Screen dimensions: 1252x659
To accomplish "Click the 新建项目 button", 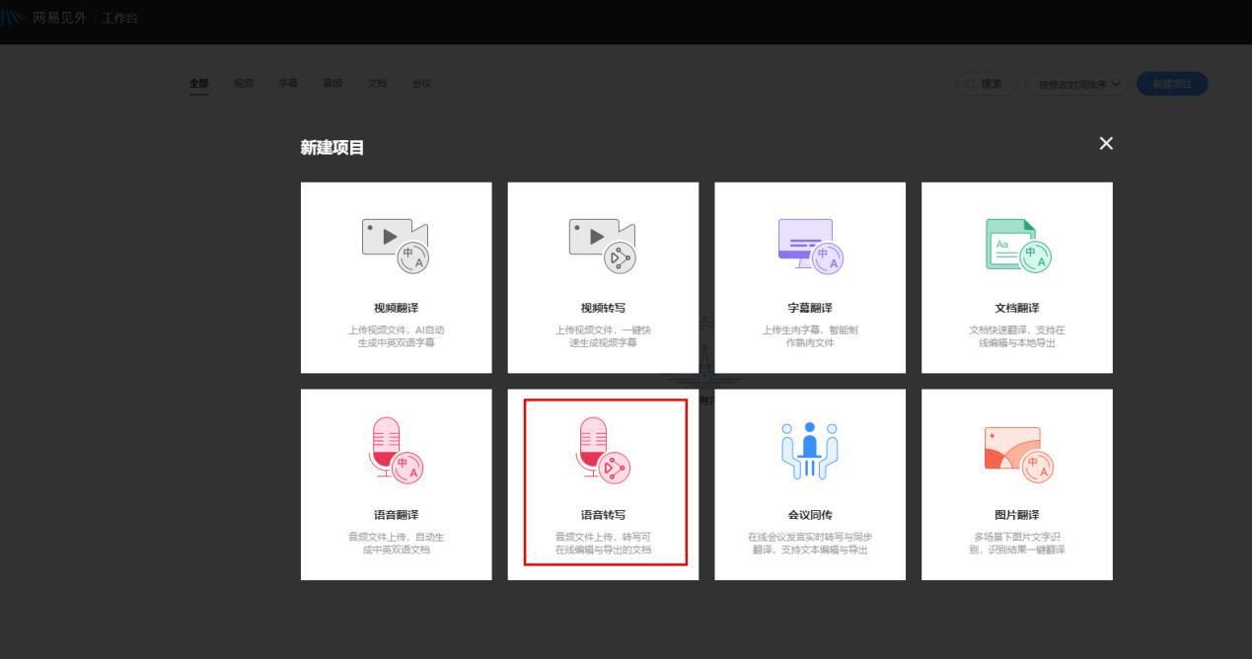I will tap(1172, 84).
